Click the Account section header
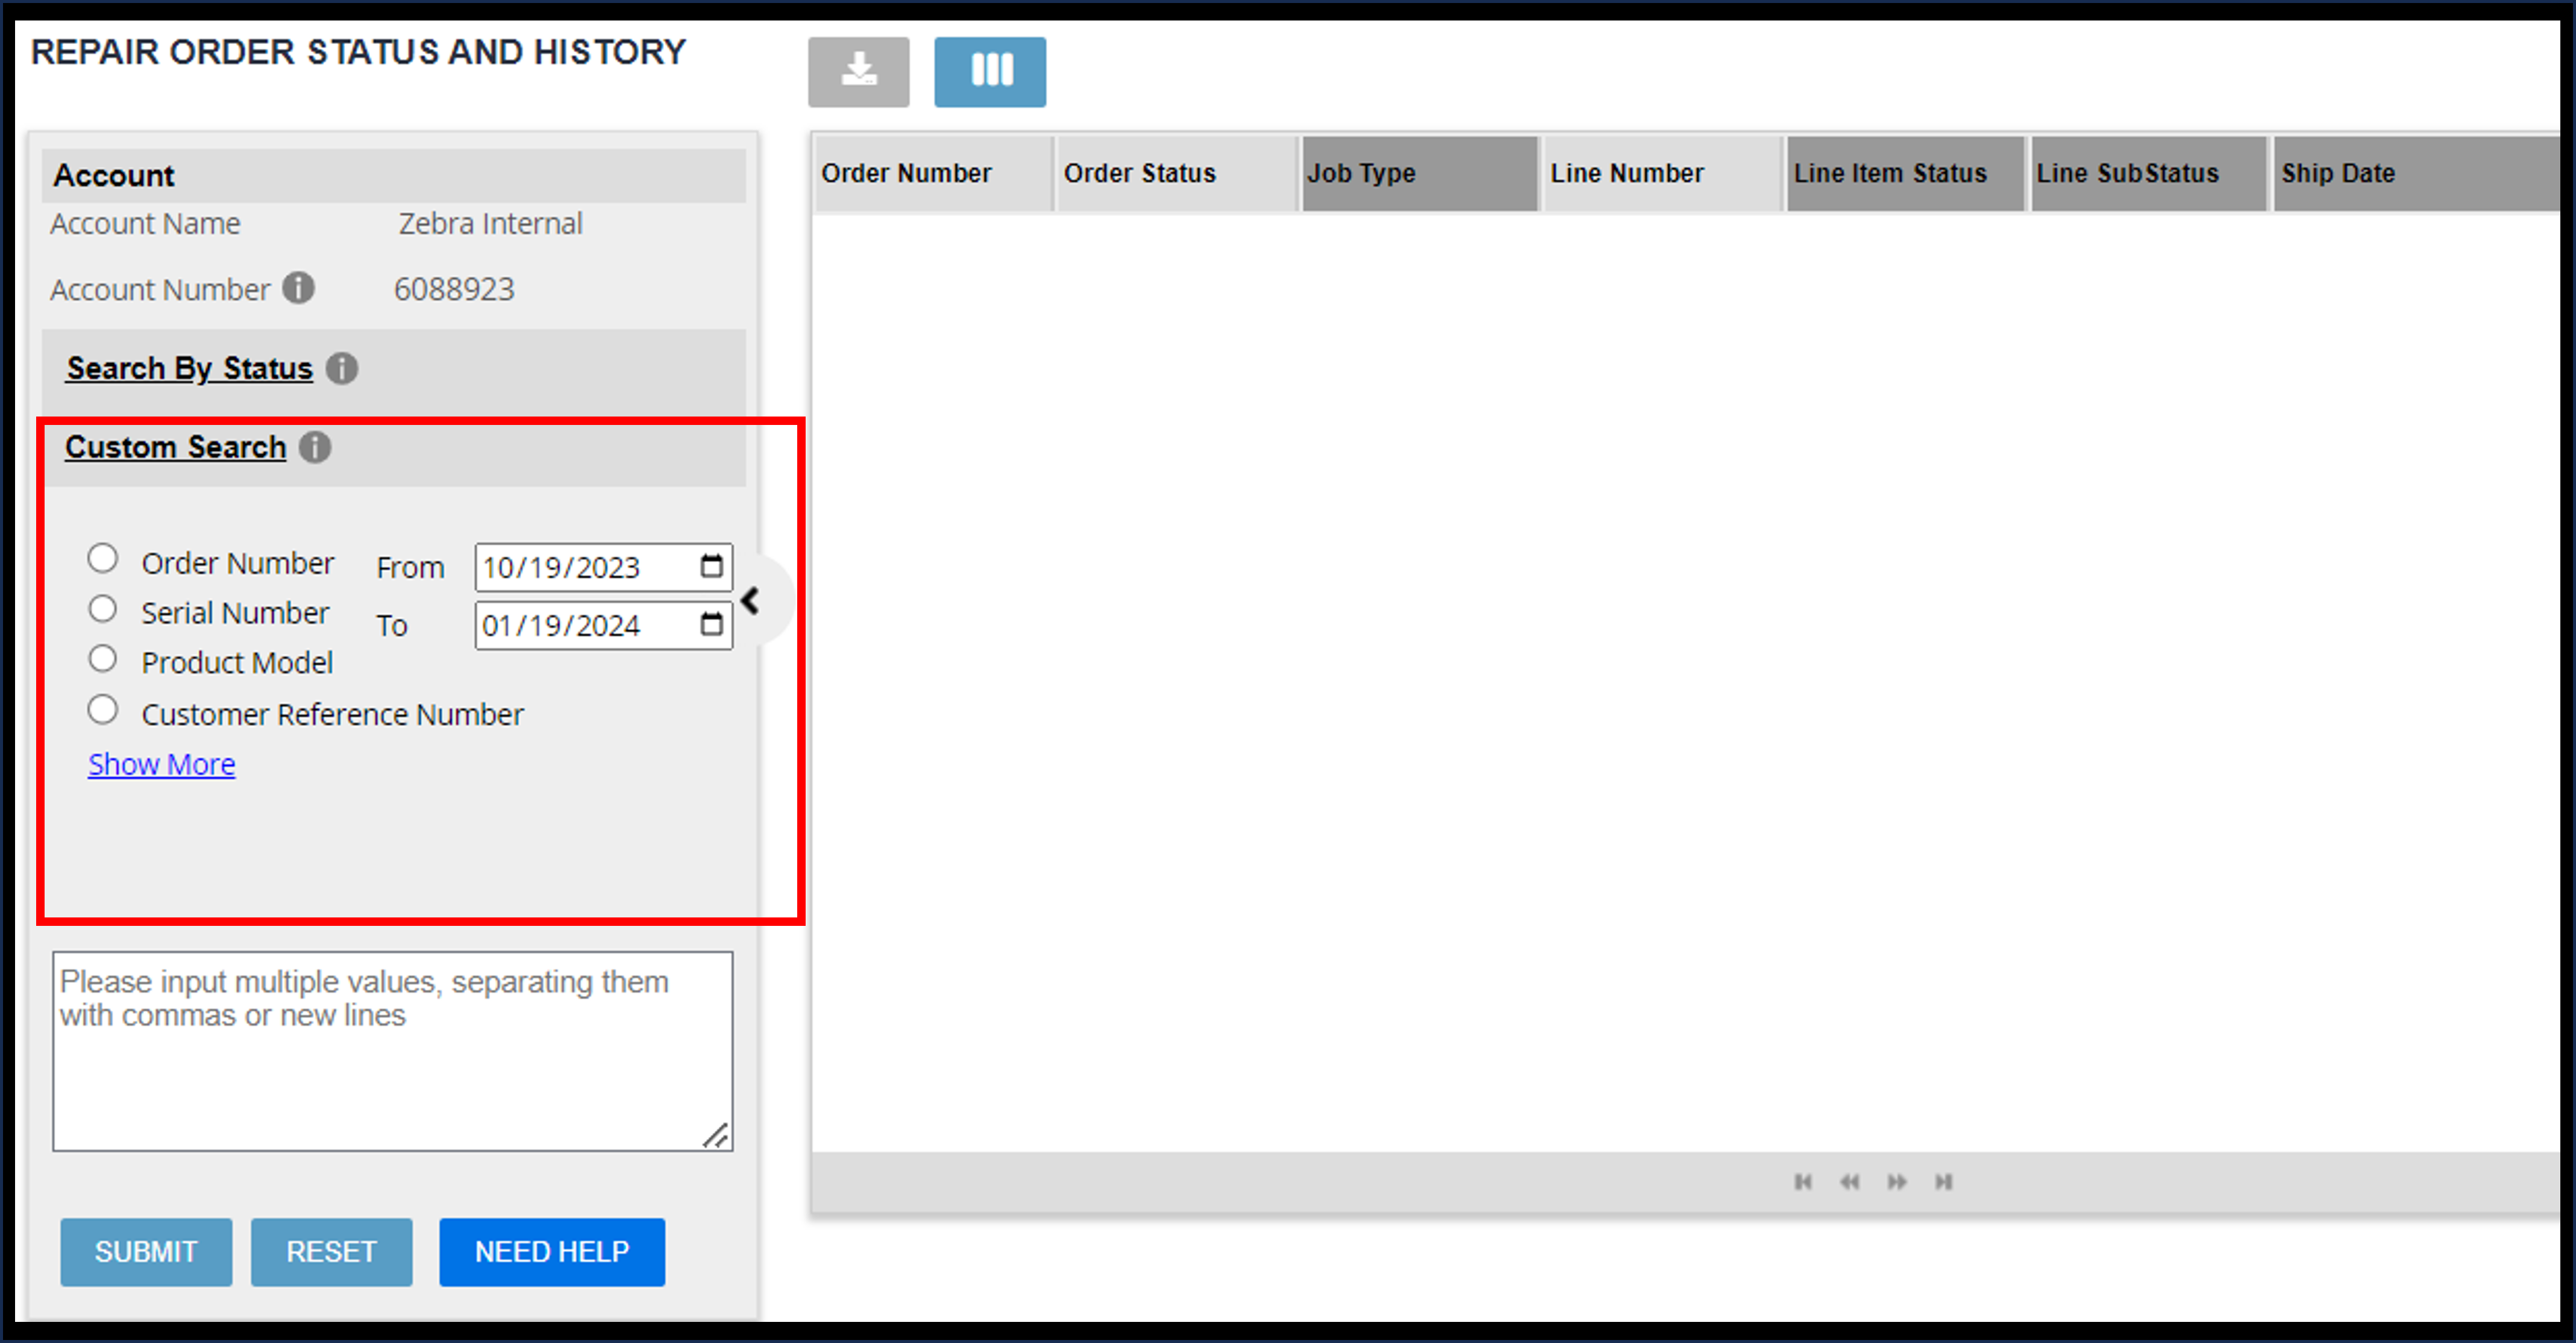 pyautogui.click(x=394, y=175)
